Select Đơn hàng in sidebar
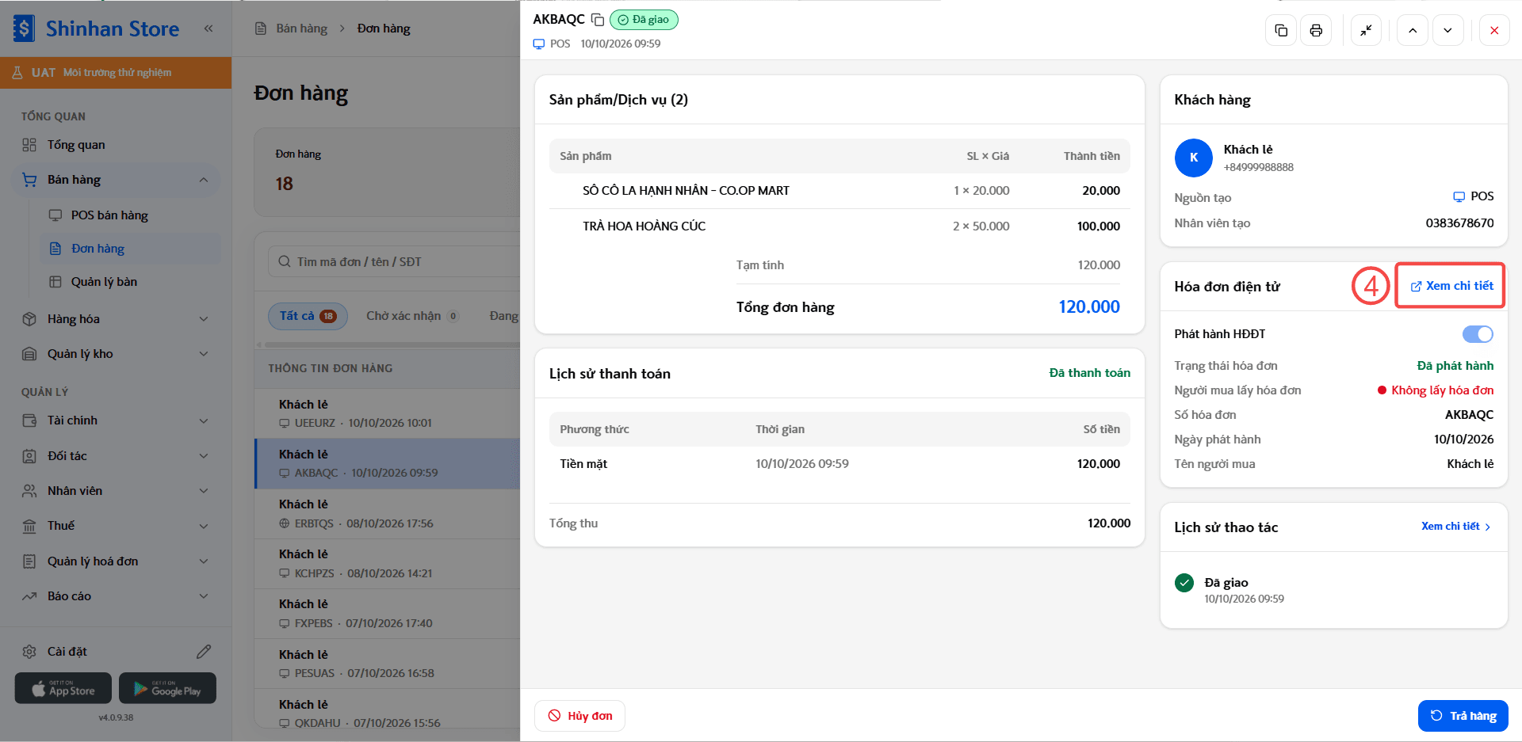The height and width of the screenshot is (742, 1522). pyautogui.click(x=130, y=249)
